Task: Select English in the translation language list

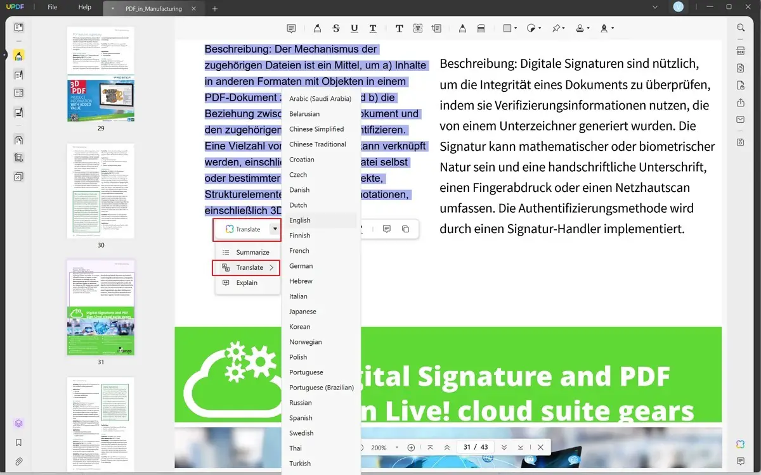Action: (x=299, y=220)
